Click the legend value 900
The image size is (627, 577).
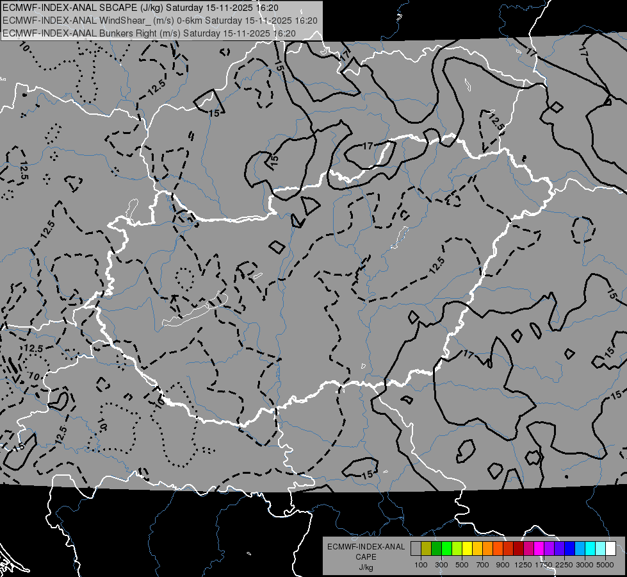pyautogui.click(x=503, y=565)
